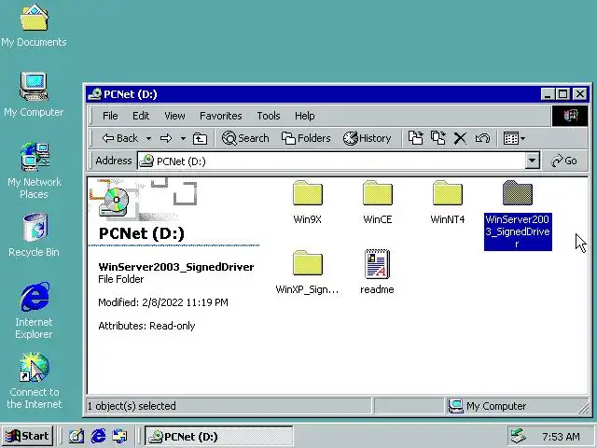
Task: Click the 'Attributes: Read-only' text
Action: pos(146,326)
